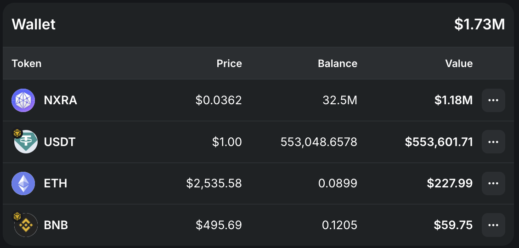Sort by the Token column header
519x248 pixels.
[x=27, y=63]
